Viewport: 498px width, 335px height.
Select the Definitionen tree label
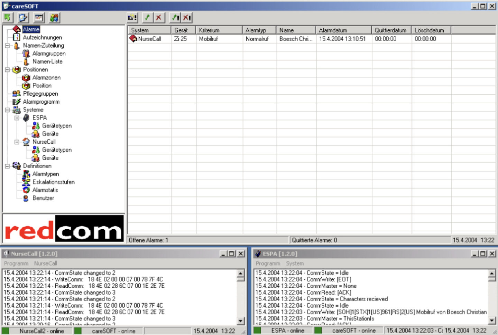click(37, 166)
